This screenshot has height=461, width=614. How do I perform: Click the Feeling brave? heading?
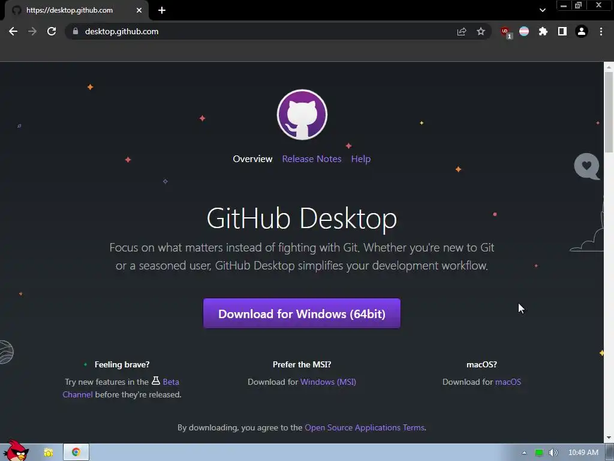coord(122,364)
